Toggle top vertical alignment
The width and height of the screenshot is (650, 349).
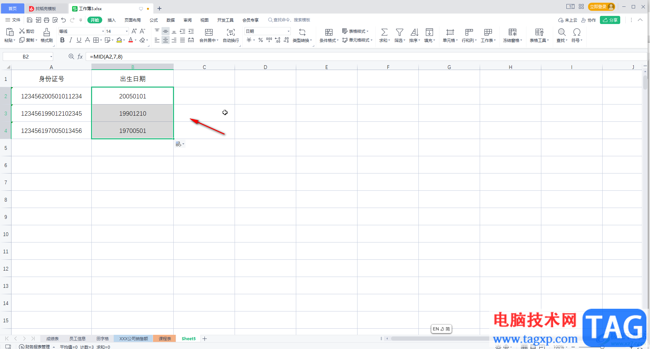(157, 31)
